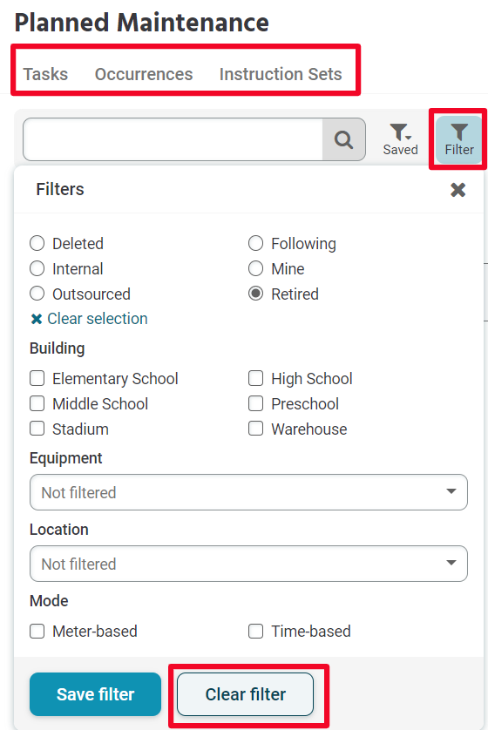Open the Location dropdown
488x730 pixels.
[x=248, y=564]
